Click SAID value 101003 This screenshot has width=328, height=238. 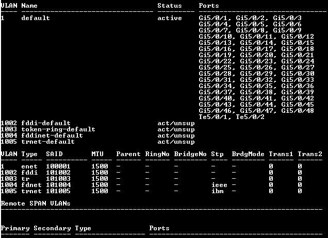pyautogui.click(x=58, y=179)
